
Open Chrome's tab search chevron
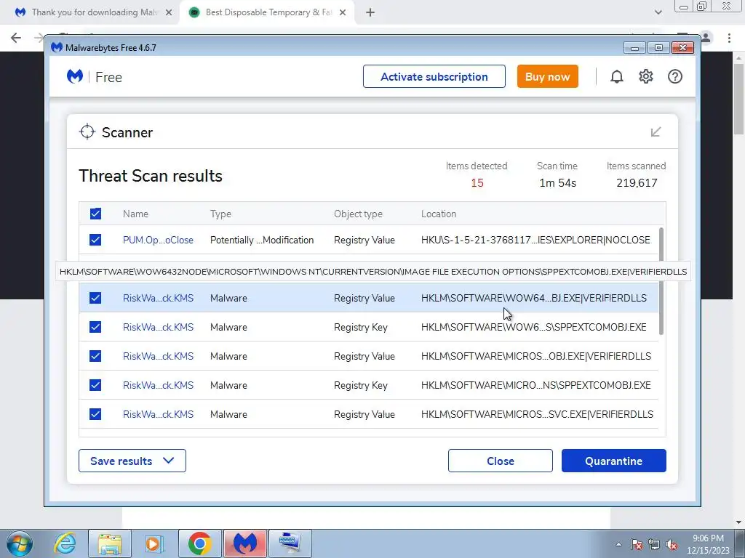(658, 13)
